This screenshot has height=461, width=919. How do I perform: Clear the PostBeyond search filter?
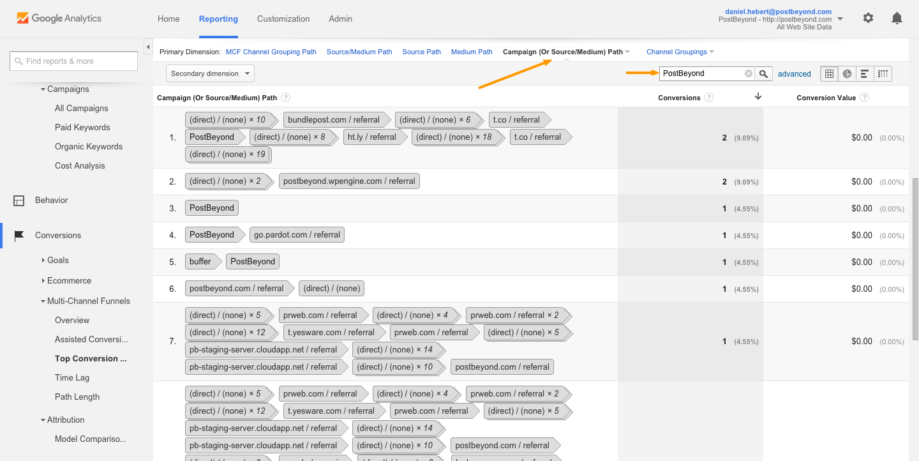coord(748,73)
